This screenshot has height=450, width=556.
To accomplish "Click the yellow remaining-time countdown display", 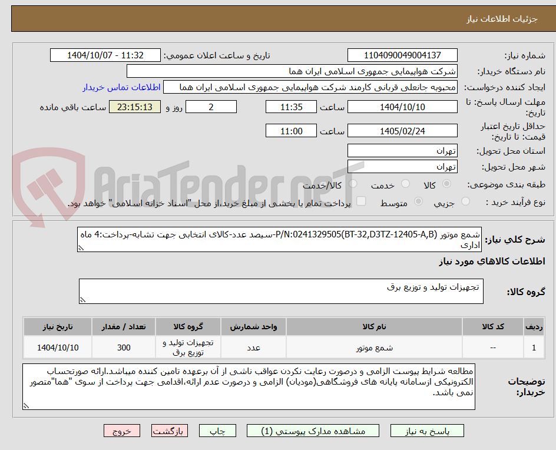I will [x=134, y=107].
